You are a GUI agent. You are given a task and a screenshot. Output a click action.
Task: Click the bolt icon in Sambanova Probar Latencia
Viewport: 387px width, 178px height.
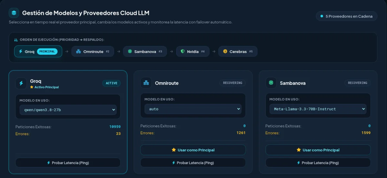(x=299, y=163)
